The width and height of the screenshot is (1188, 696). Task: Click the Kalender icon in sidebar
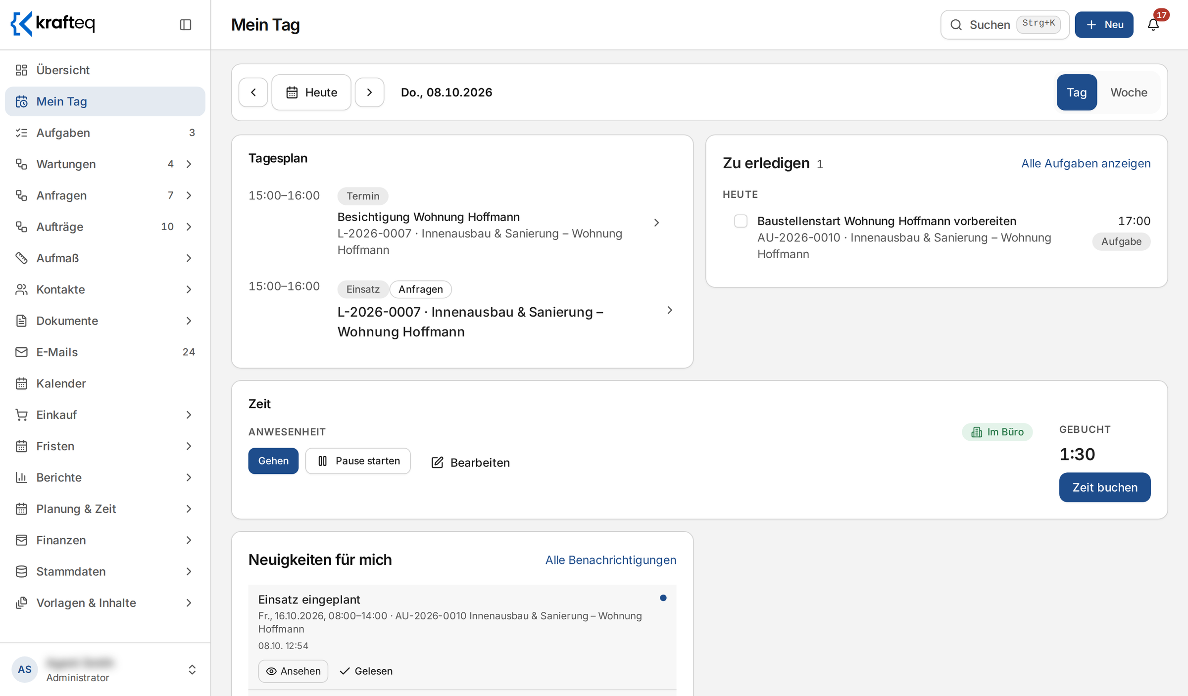[x=21, y=383]
